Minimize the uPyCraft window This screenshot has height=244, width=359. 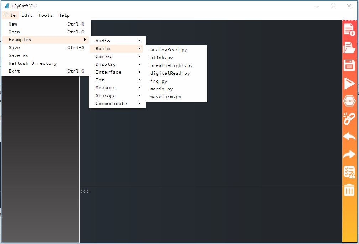click(317, 6)
